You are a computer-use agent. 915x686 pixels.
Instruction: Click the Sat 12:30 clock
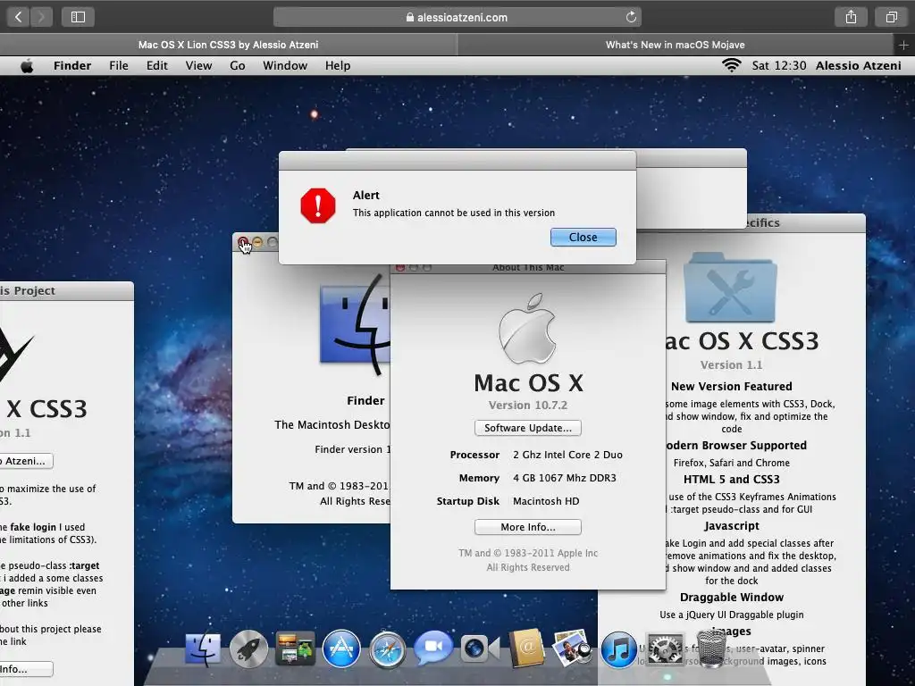click(779, 65)
